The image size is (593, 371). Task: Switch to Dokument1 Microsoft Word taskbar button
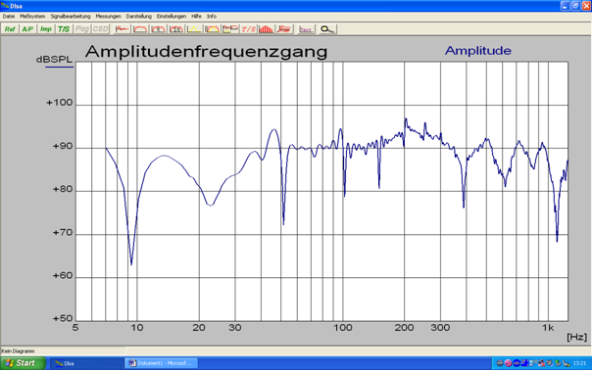click(x=161, y=363)
